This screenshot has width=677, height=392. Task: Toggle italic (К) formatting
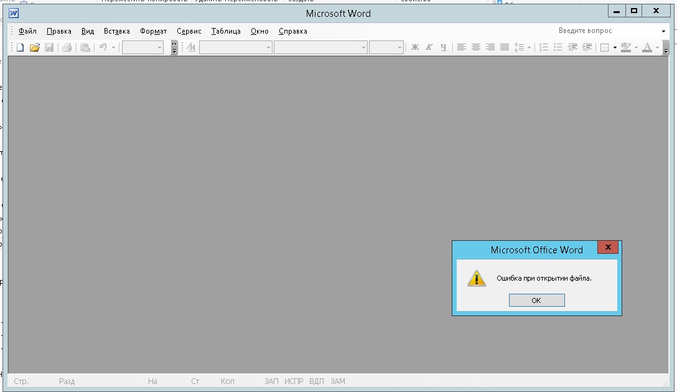(429, 47)
